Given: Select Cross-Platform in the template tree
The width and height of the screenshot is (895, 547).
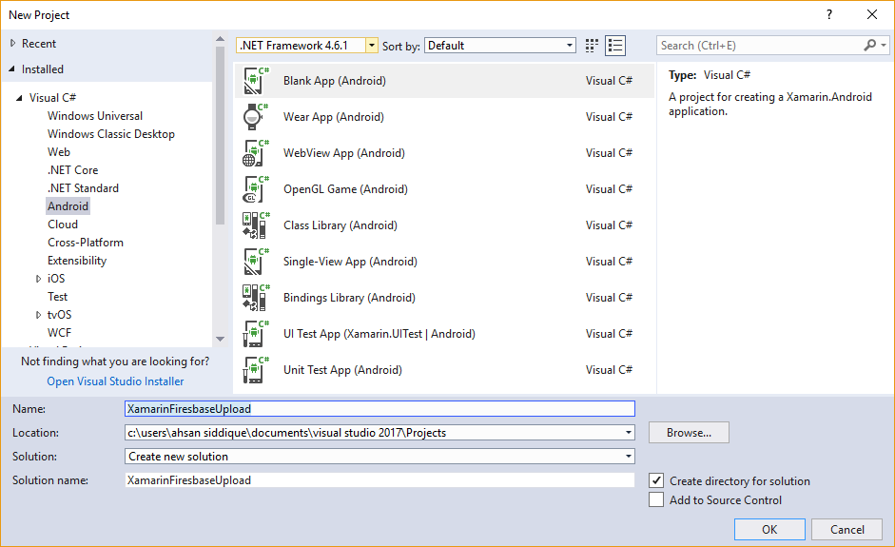Looking at the screenshot, I should (86, 243).
